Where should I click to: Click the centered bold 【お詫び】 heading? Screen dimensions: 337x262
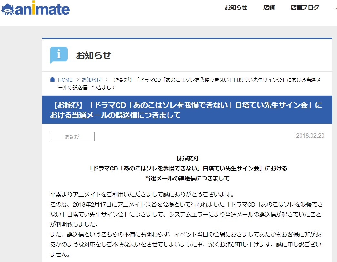pos(187,158)
